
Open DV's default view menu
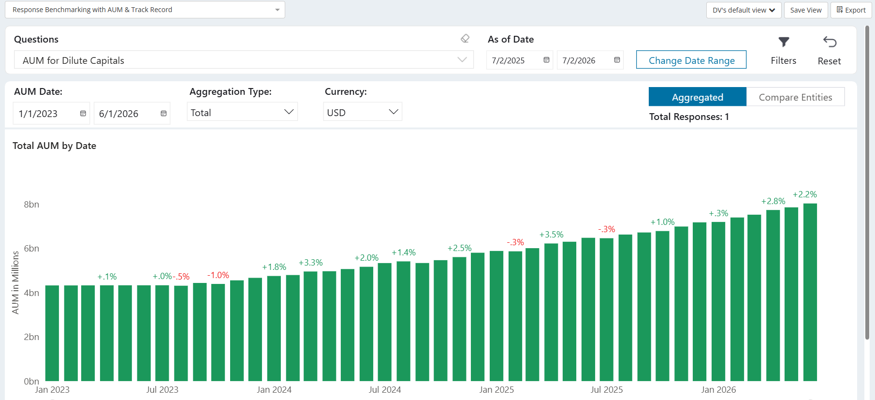pyautogui.click(x=744, y=10)
